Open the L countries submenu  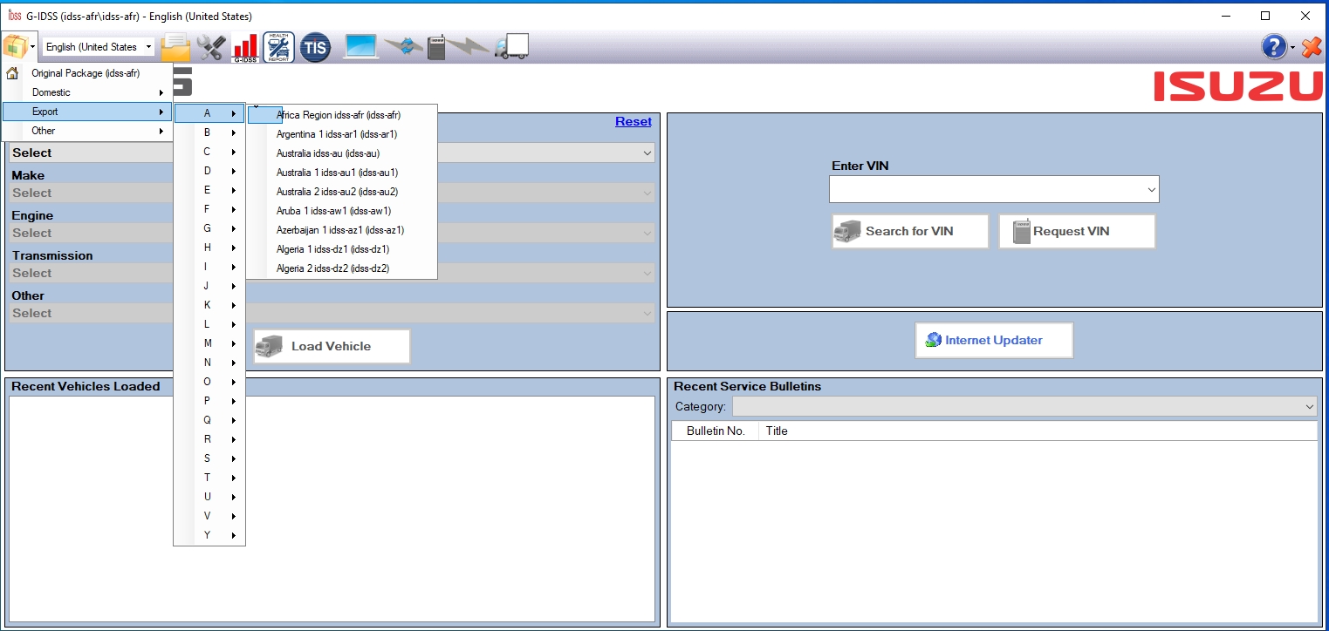click(x=209, y=324)
